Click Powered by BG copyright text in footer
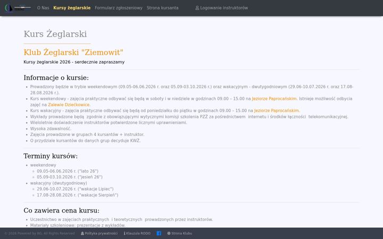Image resolution: width=383 pixels, height=239 pixels. coord(39,233)
